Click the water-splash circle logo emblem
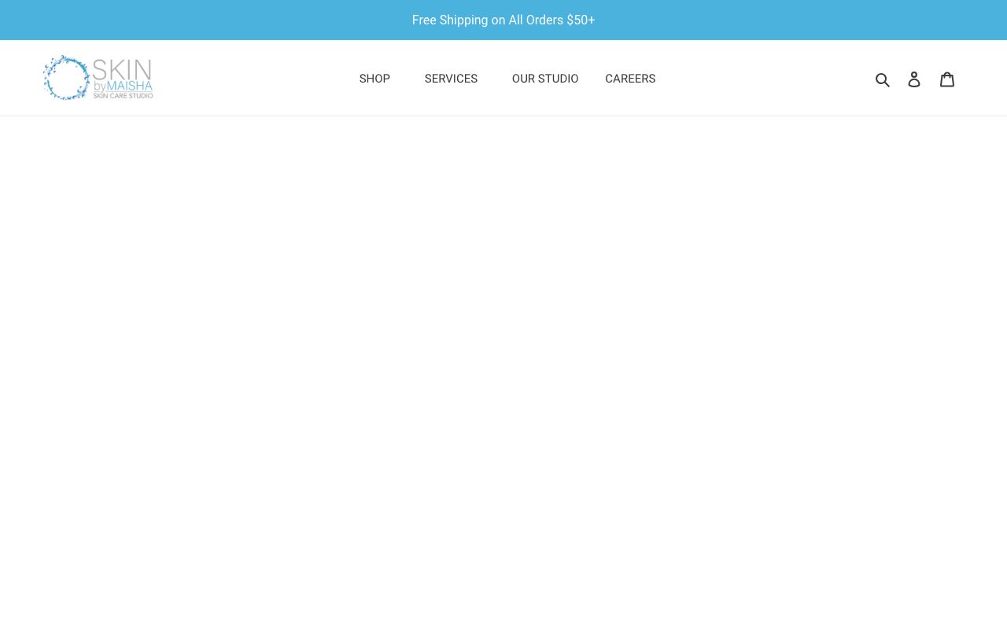This screenshot has width=1007, height=629. click(x=66, y=78)
